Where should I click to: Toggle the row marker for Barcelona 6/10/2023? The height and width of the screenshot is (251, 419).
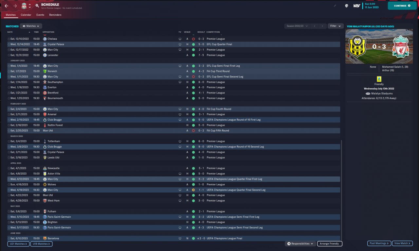click(9, 238)
